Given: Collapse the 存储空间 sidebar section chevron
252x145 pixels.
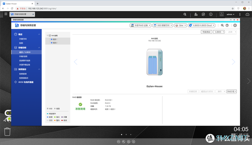Looking at the screenshot, I should coord(39,48).
